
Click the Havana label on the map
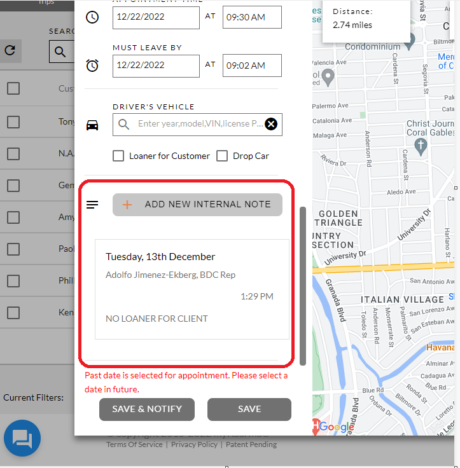click(440, 347)
